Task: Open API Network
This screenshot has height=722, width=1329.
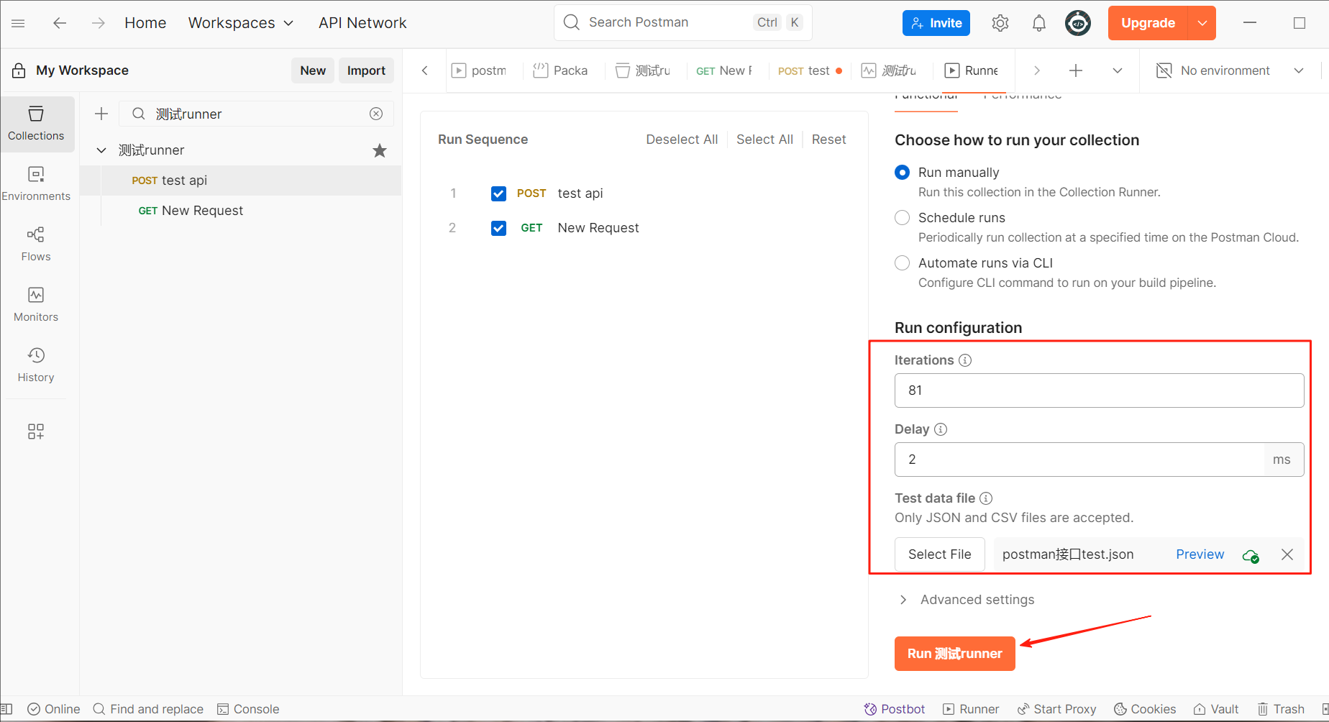Action: pos(362,23)
